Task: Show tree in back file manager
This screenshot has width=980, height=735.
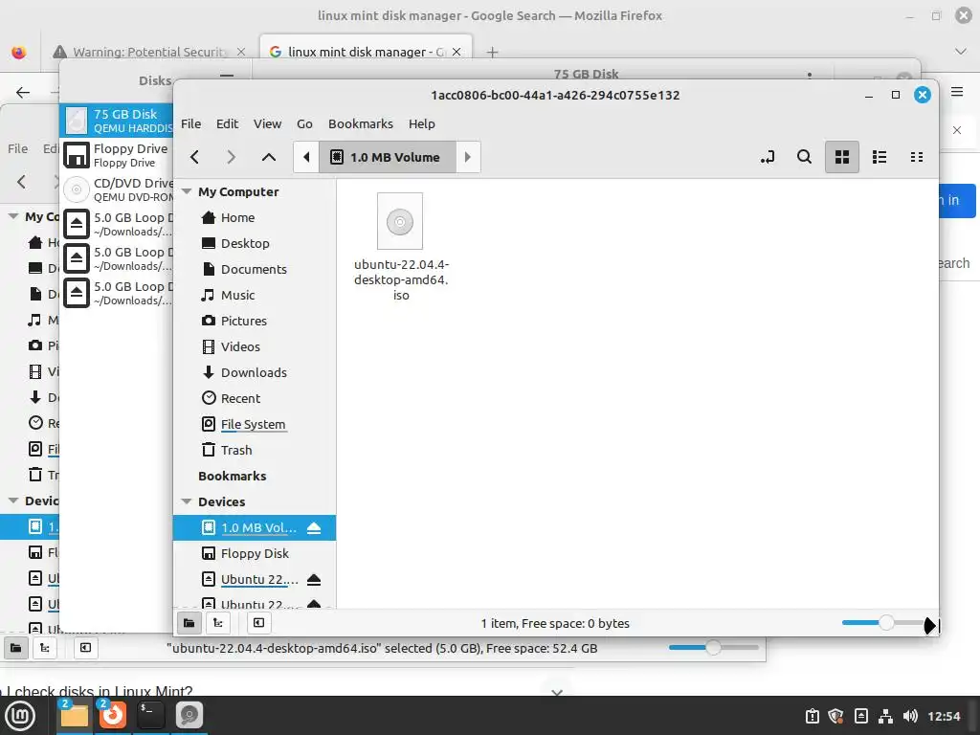Action: point(45,648)
